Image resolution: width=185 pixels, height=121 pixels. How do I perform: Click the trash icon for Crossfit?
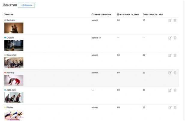pos(175,38)
